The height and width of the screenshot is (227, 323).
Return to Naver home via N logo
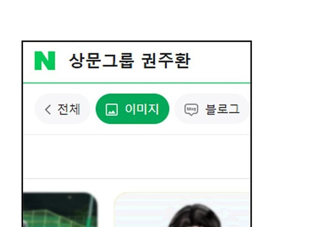(x=45, y=61)
